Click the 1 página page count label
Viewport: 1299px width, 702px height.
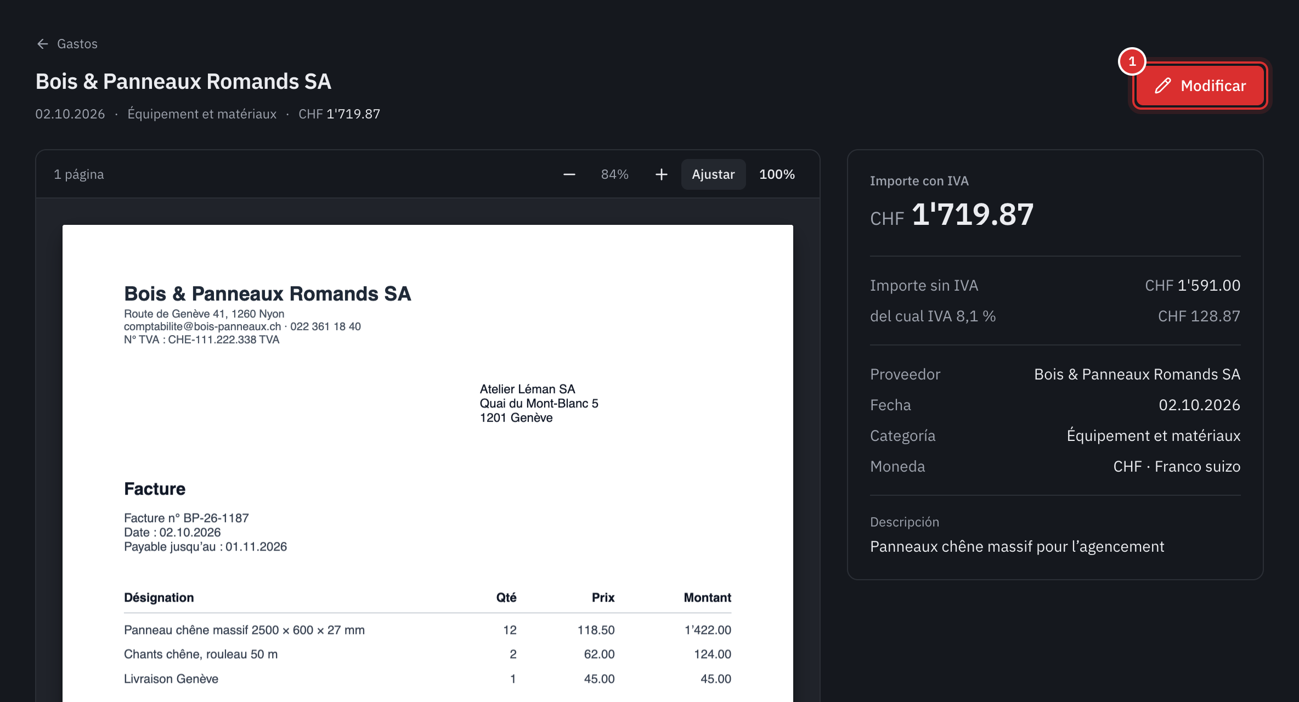coord(79,174)
